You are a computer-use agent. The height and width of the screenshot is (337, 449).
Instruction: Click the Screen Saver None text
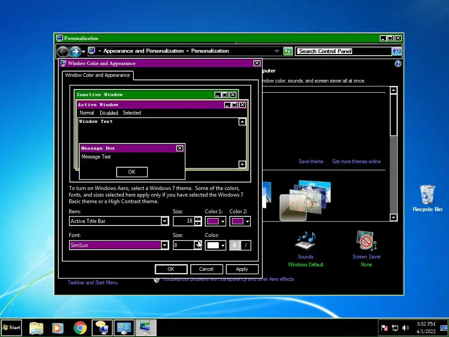coord(366,265)
